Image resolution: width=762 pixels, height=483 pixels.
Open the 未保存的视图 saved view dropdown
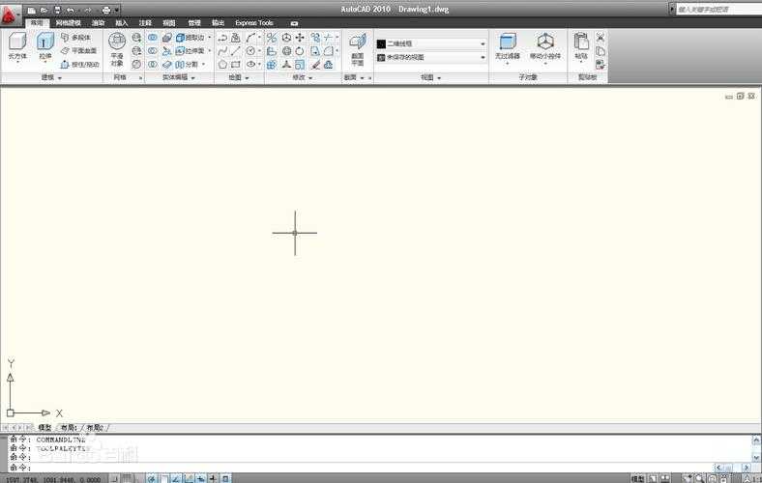tap(431, 57)
